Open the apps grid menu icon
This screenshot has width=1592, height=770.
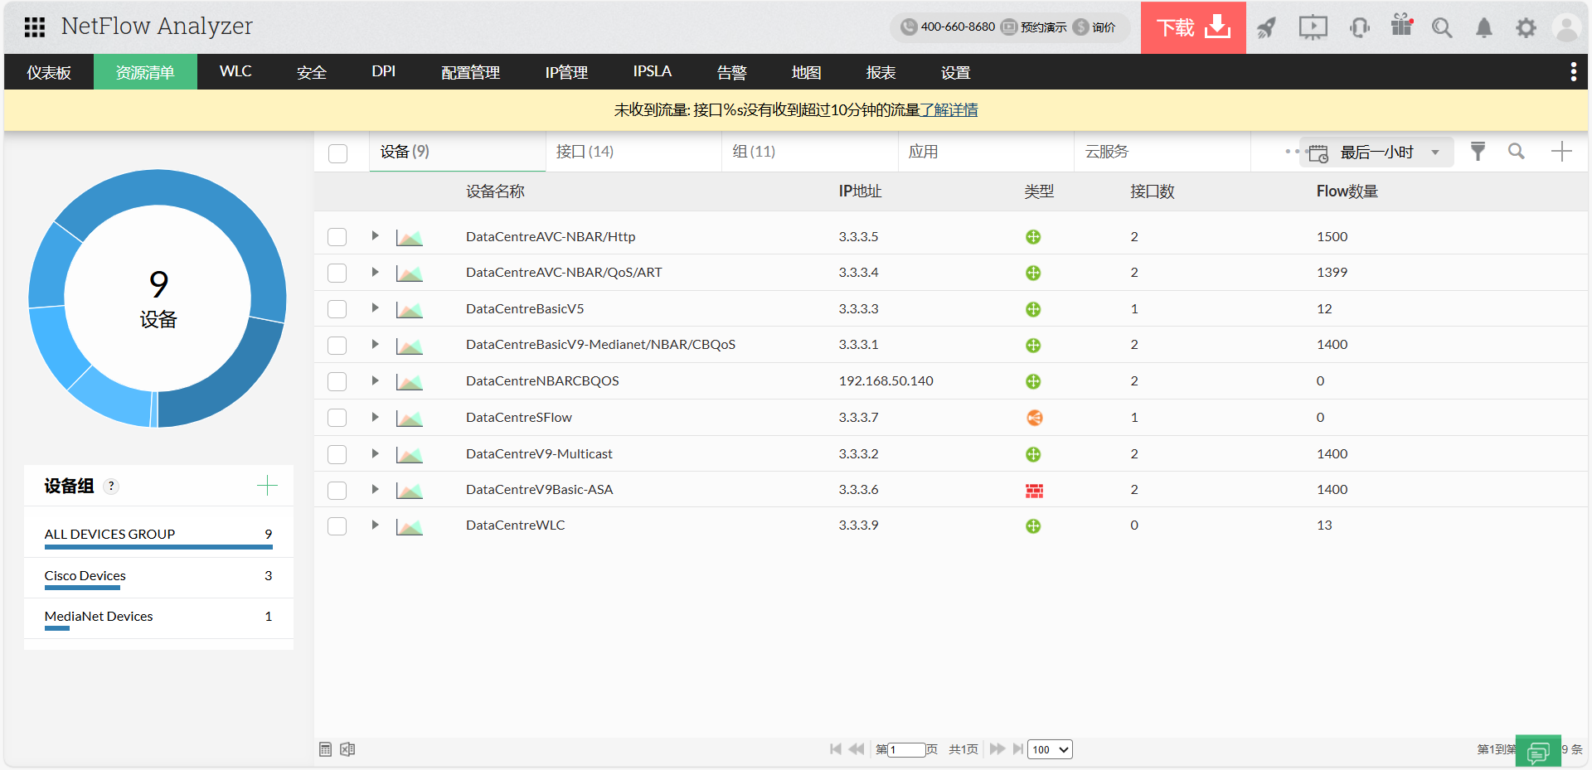(x=34, y=27)
